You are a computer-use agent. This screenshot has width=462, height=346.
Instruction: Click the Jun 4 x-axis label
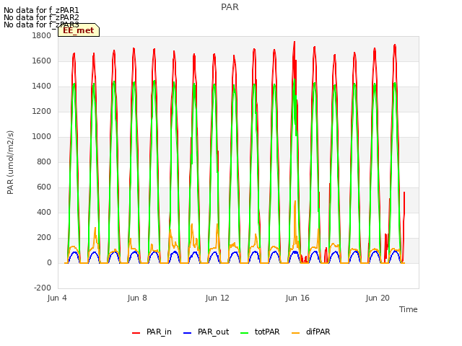point(57,298)
